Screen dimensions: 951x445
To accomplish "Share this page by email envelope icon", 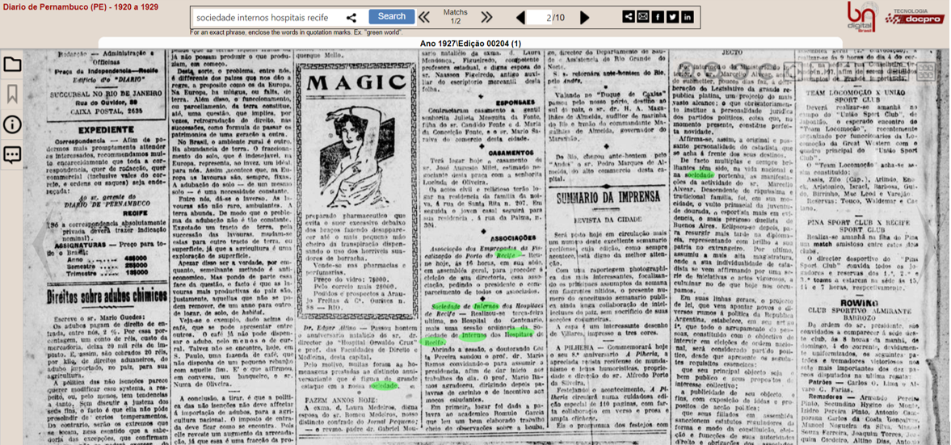I will (643, 17).
